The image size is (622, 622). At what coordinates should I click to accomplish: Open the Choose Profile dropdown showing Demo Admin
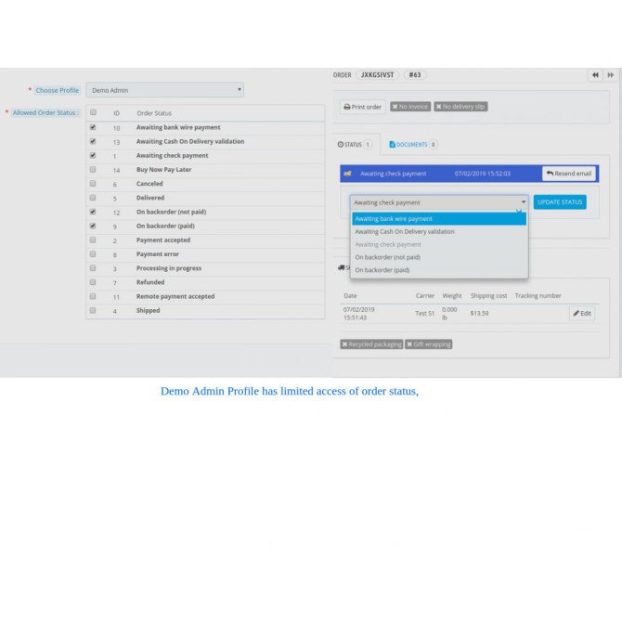point(164,90)
